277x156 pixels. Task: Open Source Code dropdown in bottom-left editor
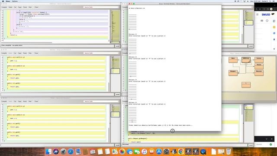pyautogui.click(x=101, y=101)
